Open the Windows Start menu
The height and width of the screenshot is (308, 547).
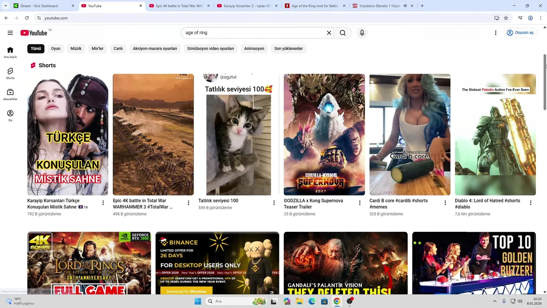click(197, 301)
